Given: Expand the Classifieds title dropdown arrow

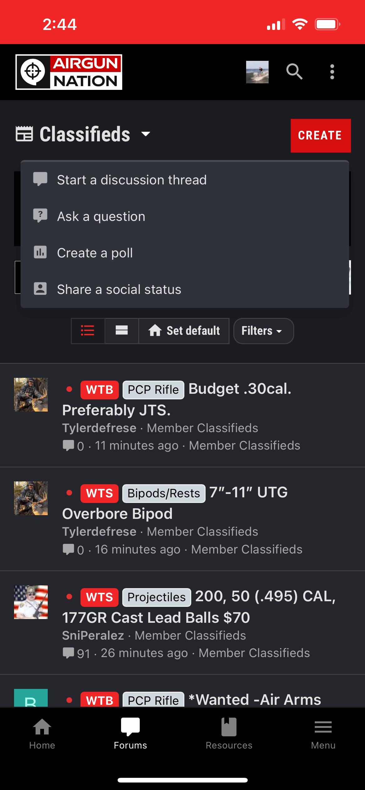Looking at the screenshot, I should coord(146,134).
